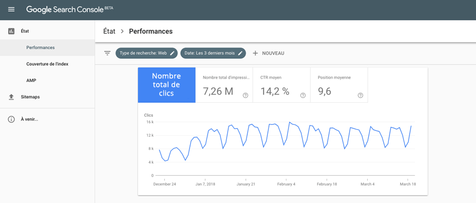Click the January 21 date on axis
The height and width of the screenshot is (203, 476).
[x=246, y=184]
